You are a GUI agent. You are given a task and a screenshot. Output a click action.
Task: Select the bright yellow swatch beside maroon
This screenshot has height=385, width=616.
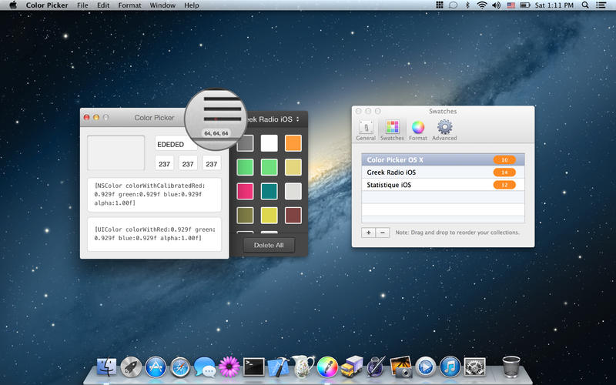269,216
